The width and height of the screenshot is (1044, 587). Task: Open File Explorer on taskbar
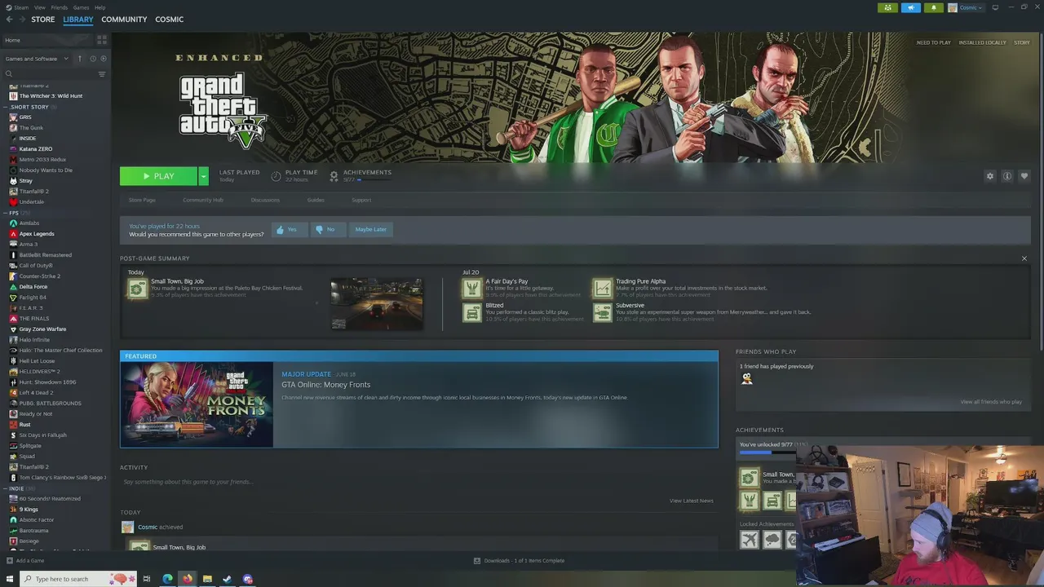(x=207, y=579)
